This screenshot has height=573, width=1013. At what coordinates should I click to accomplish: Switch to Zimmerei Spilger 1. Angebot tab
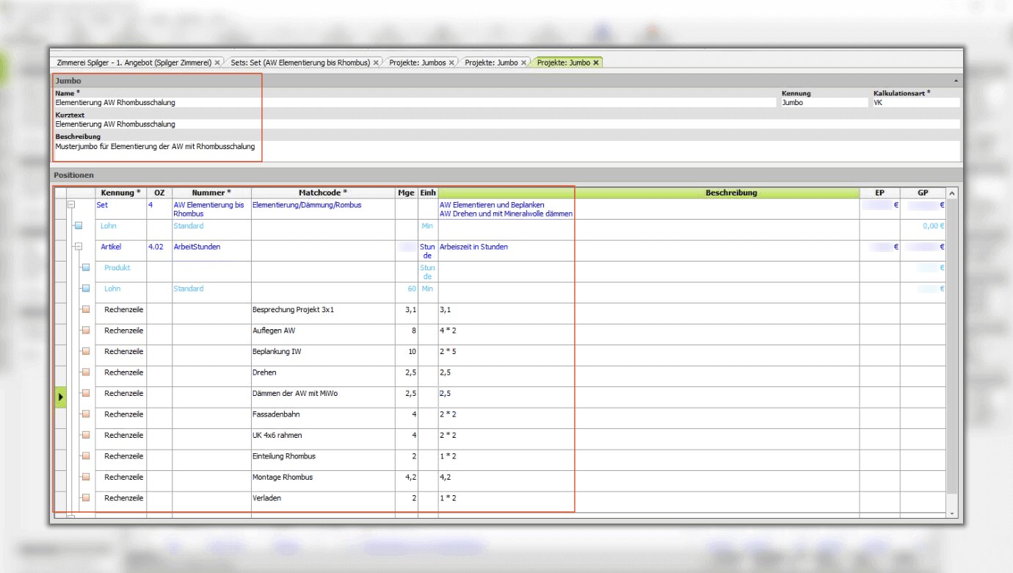tap(133, 63)
